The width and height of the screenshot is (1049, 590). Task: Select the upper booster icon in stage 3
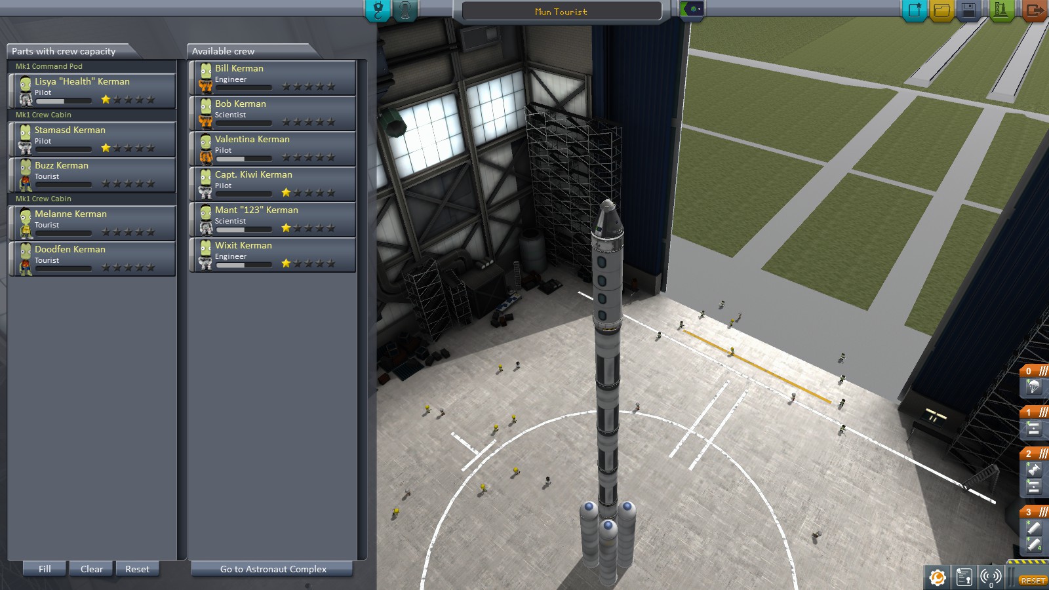1033,528
